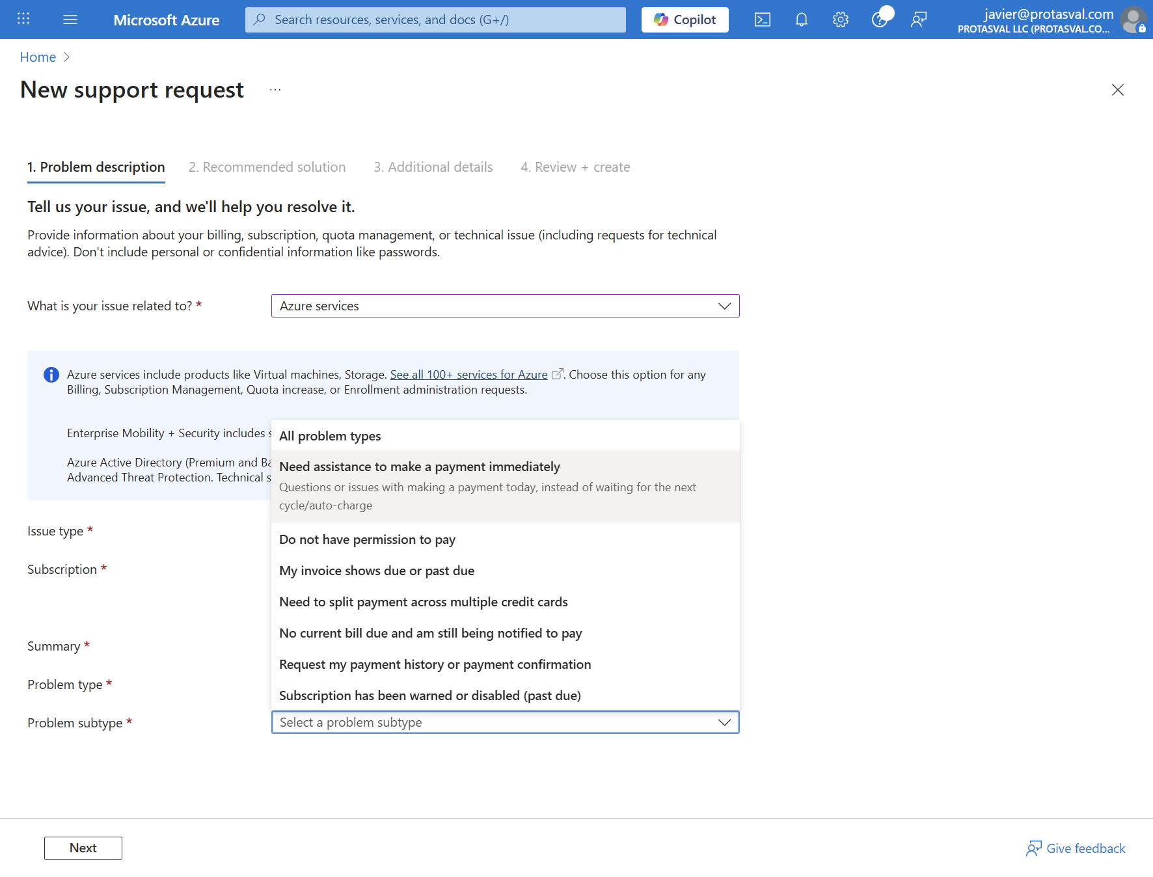The width and height of the screenshot is (1153, 877).
Task: Click the Microsoft Azure logo text
Action: 167,20
